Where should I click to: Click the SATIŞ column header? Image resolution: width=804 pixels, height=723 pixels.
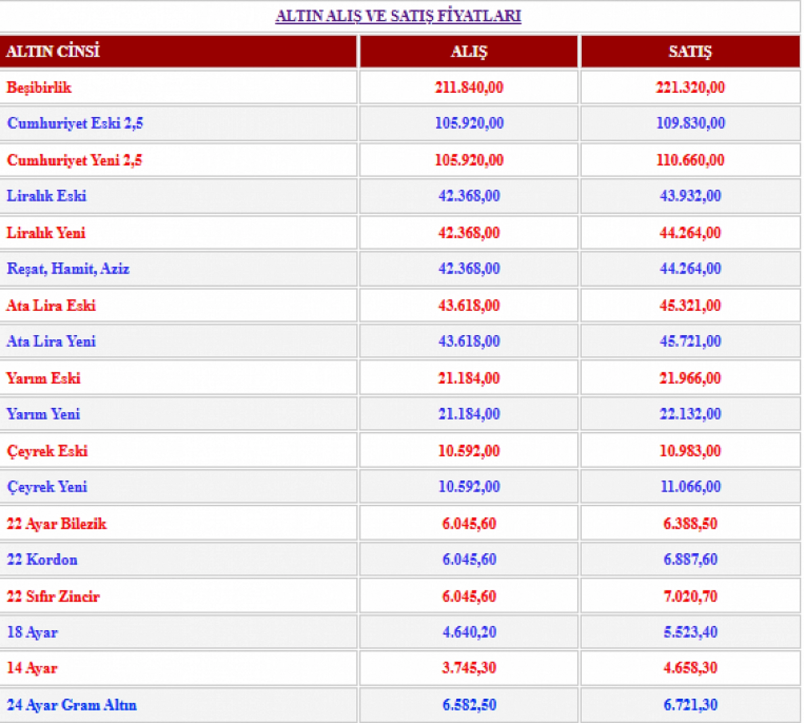(x=690, y=52)
